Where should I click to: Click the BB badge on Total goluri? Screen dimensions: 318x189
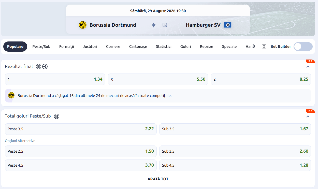310,111
